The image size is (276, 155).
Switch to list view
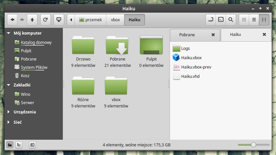[x=254, y=20]
